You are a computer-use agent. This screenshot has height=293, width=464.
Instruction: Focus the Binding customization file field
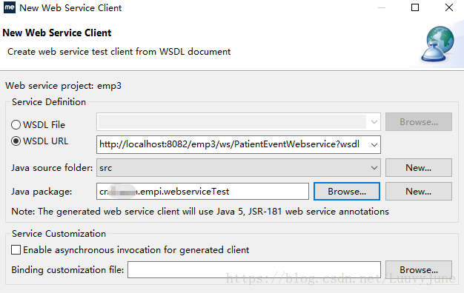(x=254, y=269)
